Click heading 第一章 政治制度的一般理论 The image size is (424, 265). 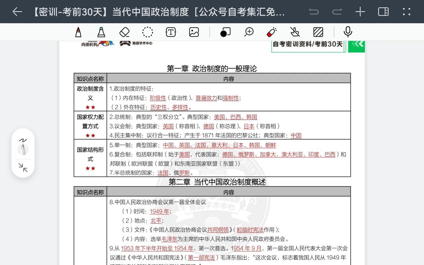click(x=212, y=69)
